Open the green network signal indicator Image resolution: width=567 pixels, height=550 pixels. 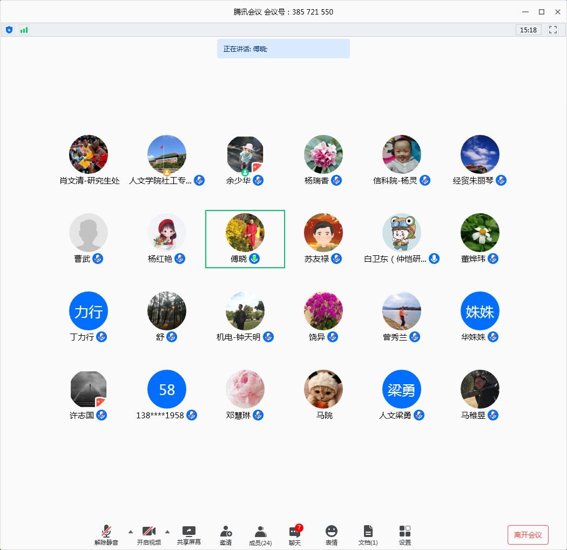coord(24,30)
